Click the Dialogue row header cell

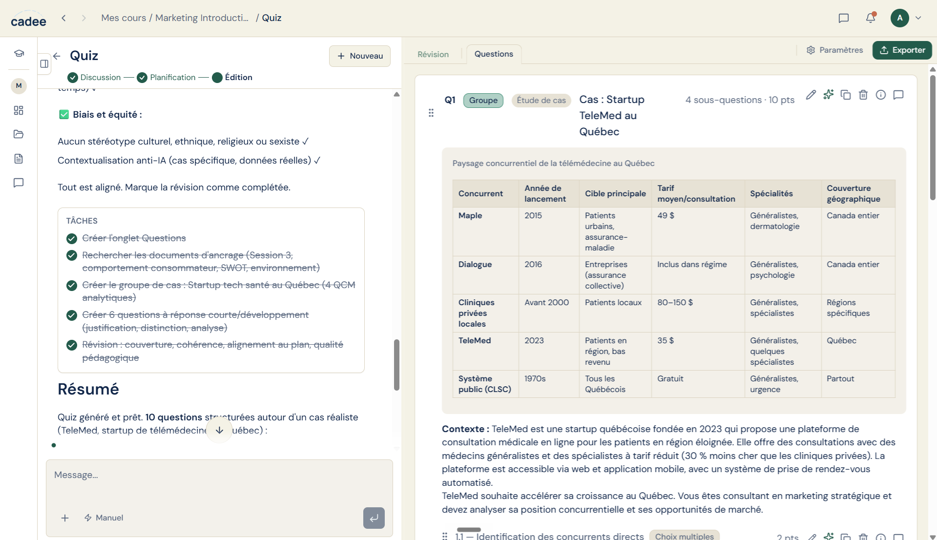[x=485, y=275]
